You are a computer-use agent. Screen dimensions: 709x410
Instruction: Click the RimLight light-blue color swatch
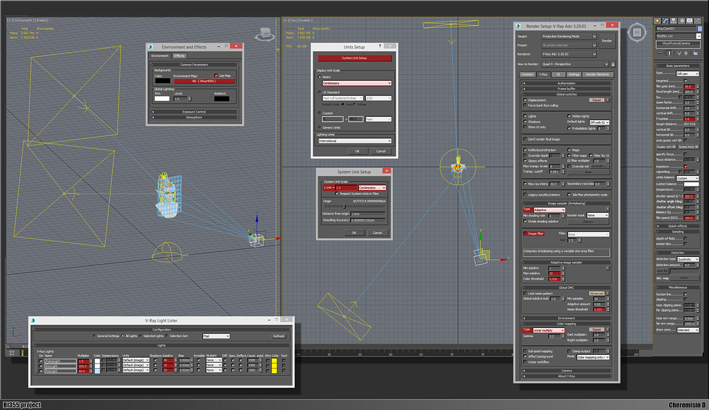(x=98, y=371)
